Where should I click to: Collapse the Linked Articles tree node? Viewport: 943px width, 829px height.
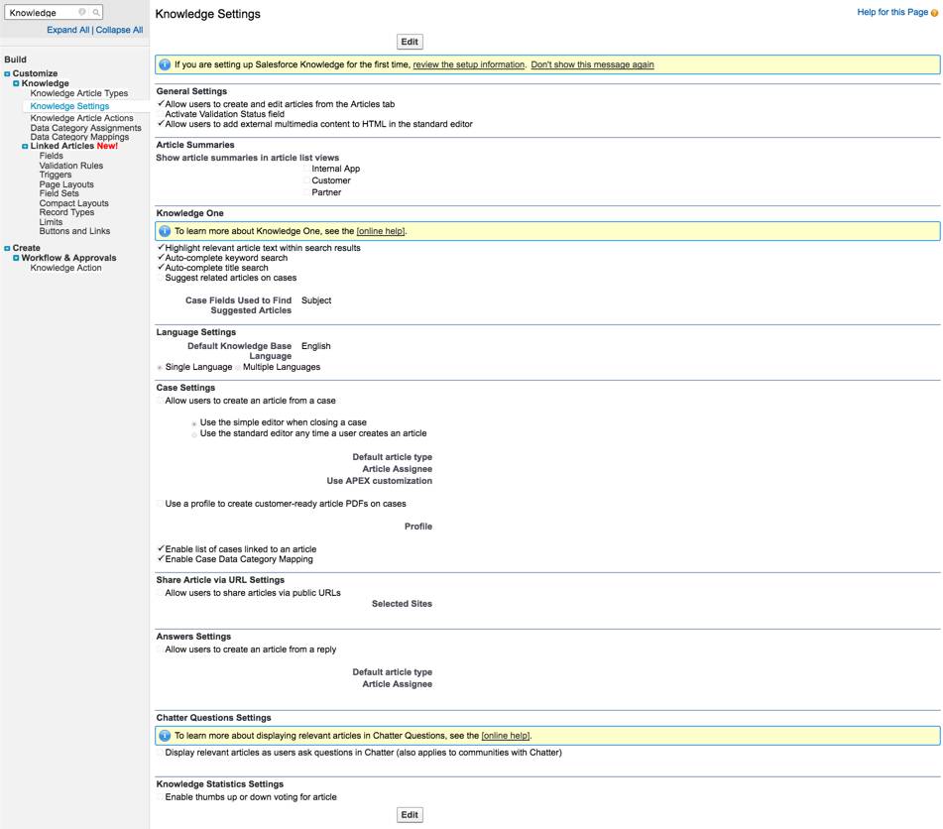pos(25,146)
